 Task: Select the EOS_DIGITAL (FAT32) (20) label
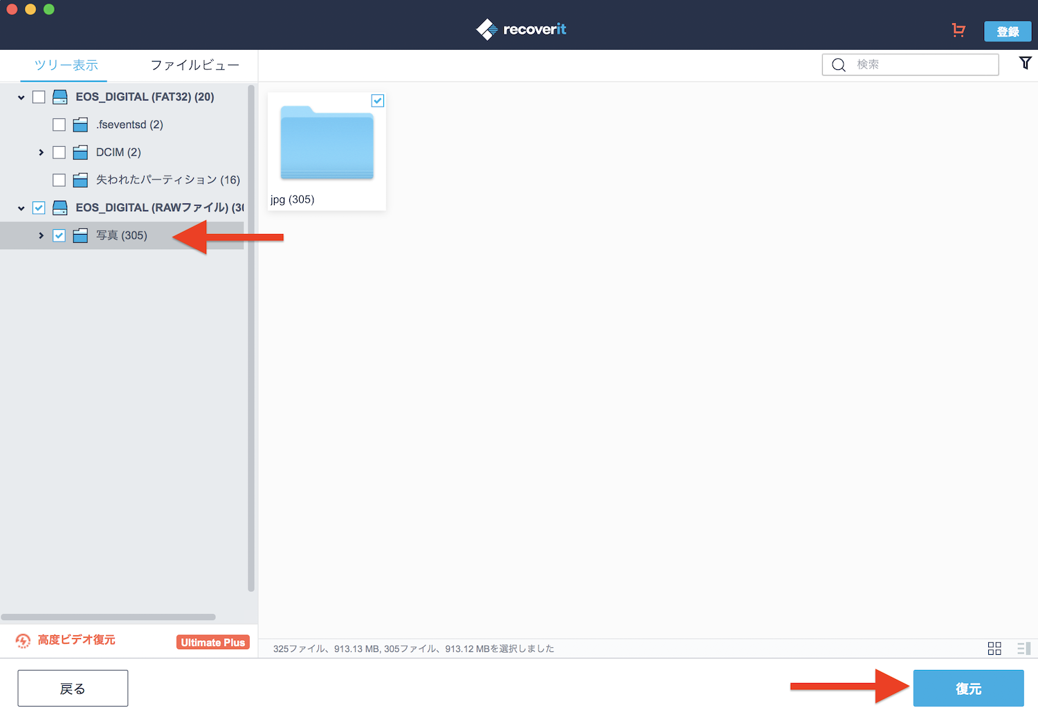click(145, 97)
